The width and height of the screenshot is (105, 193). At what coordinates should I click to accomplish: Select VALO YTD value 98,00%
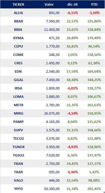94,180
